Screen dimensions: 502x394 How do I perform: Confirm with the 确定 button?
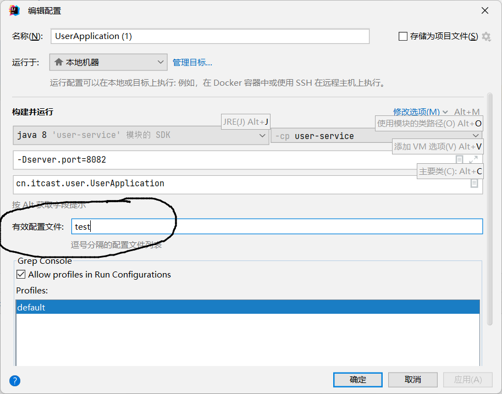pos(358,380)
